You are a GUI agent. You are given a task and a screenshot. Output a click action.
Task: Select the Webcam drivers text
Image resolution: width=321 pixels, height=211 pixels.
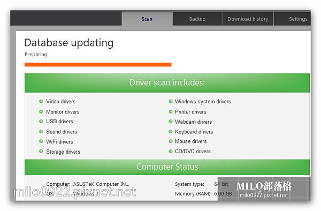click(x=194, y=122)
